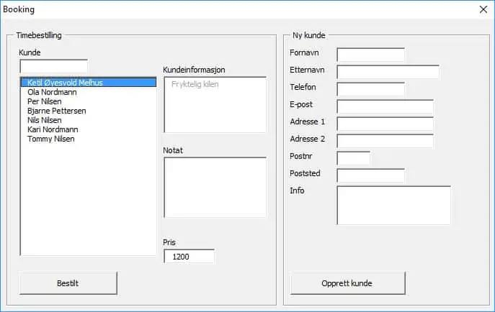Click the Pris field showing 1200
The width and height of the screenshot is (495, 312).
pos(189,256)
